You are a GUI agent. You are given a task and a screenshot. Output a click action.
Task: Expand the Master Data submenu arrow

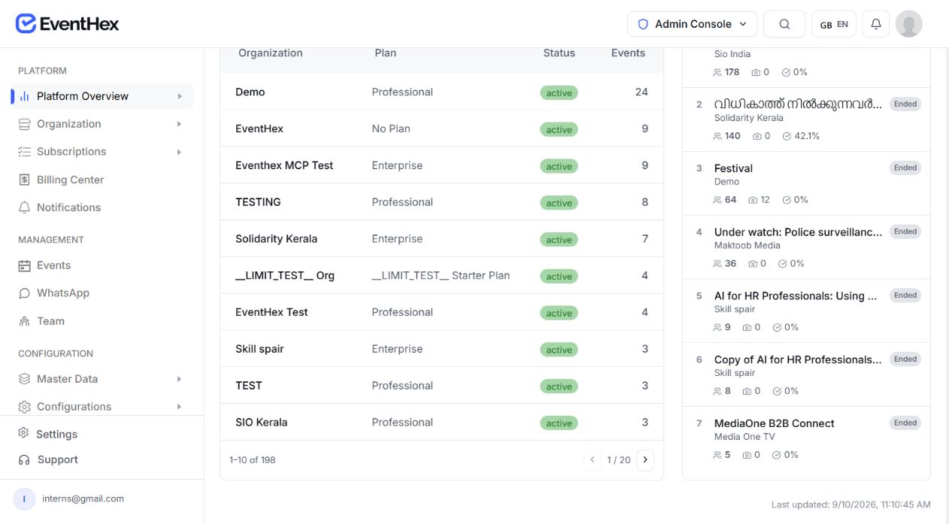click(x=179, y=379)
